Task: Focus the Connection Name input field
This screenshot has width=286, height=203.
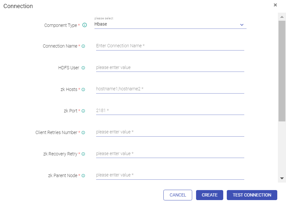Action: click(x=170, y=46)
